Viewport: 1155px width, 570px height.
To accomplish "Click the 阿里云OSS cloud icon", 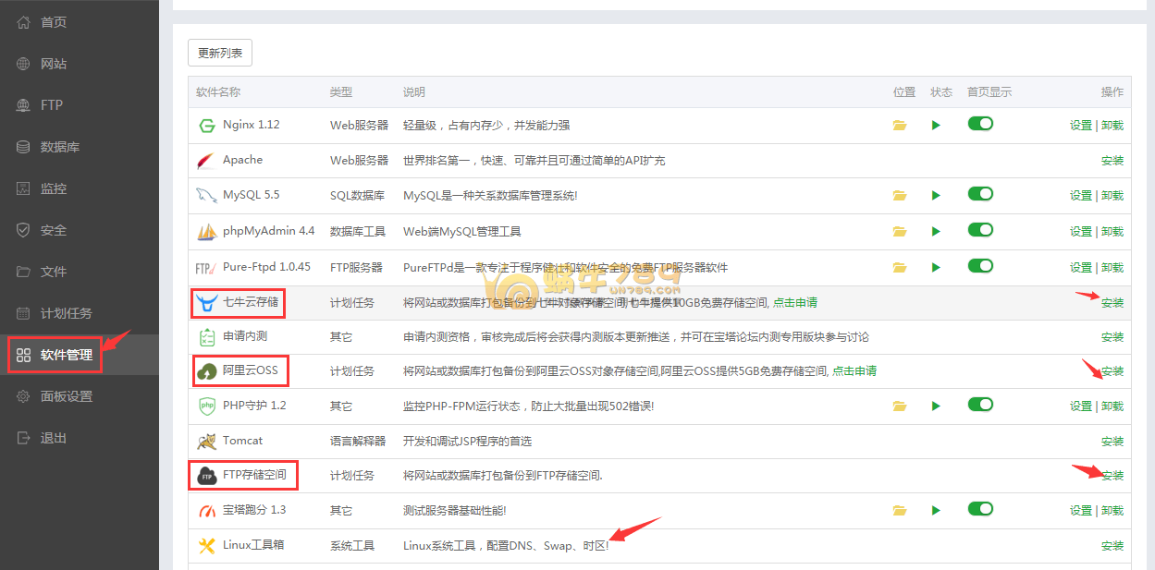I will coord(206,371).
